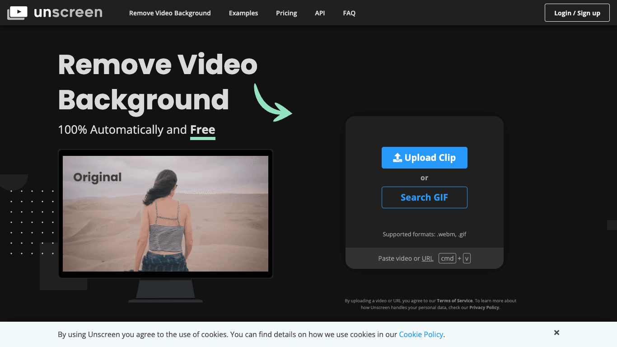Click the Original demo video preview
Image resolution: width=617 pixels, height=347 pixels.
click(165, 214)
